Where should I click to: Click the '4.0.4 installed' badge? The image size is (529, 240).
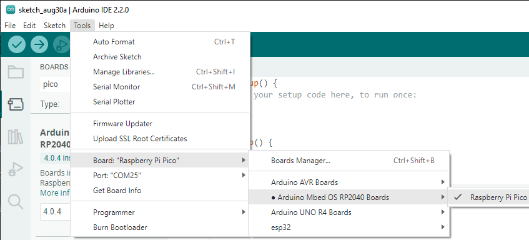(56, 157)
